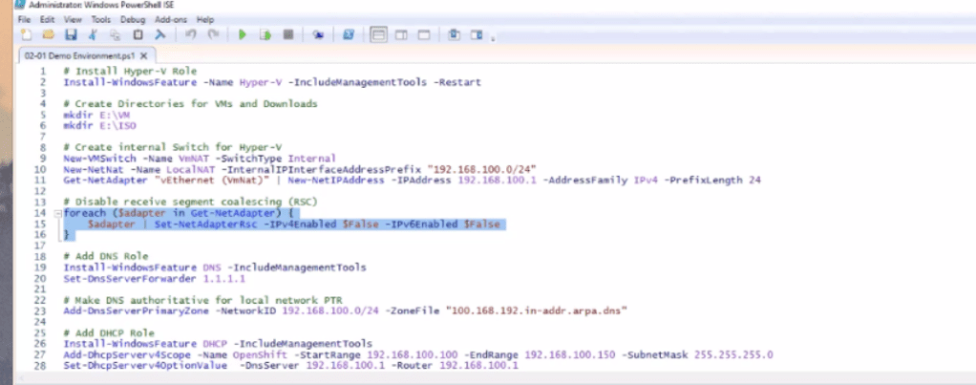976x385 pixels.
Task: Click 'Add-DnsServerPrimaryZone' on line 23
Action: pyautogui.click(x=137, y=310)
